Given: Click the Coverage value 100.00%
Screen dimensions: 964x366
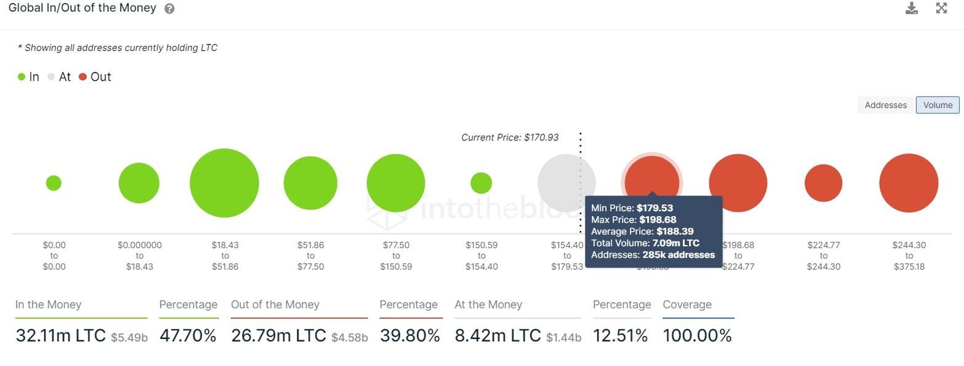Looking at the screenshot, I should 697,335.
